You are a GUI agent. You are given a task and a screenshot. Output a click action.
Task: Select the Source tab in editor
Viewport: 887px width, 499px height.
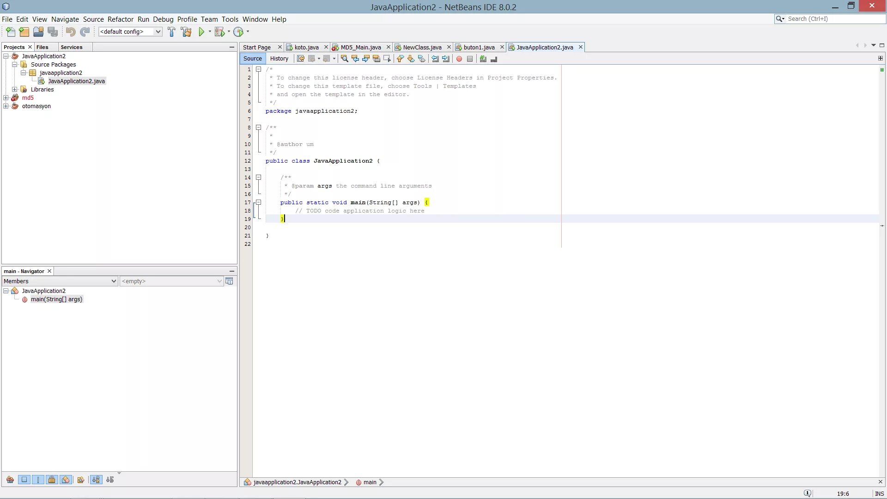(253, 59)
